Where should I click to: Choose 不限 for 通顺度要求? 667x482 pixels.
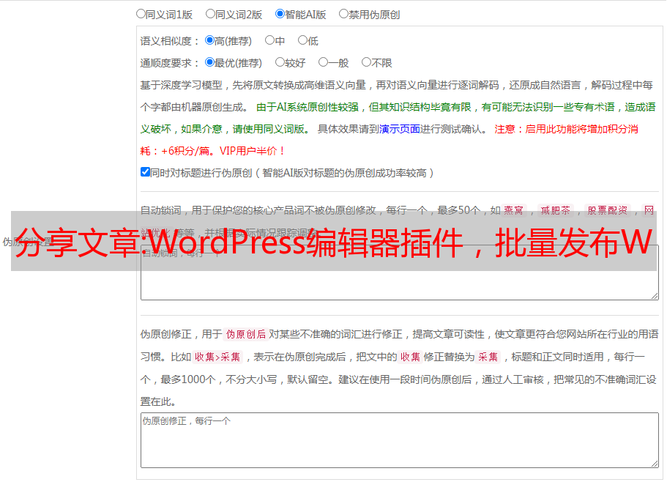click(x=366, y=62)
